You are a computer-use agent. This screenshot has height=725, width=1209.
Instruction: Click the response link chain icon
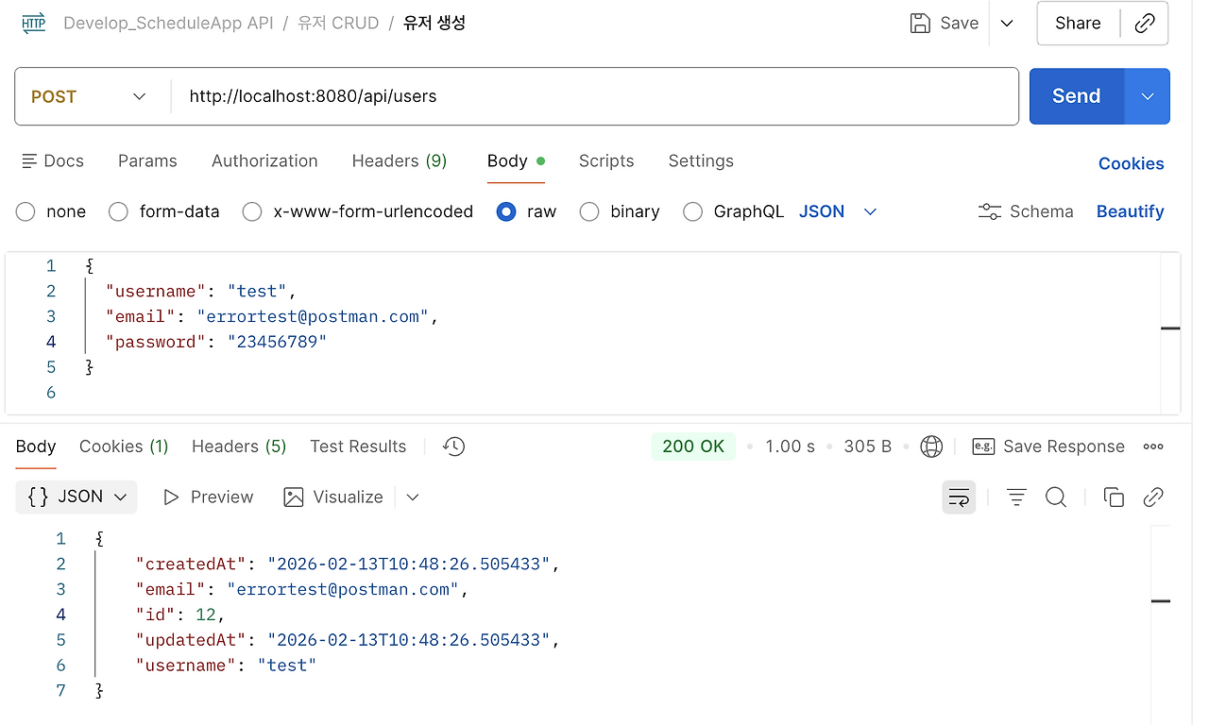1153,497
